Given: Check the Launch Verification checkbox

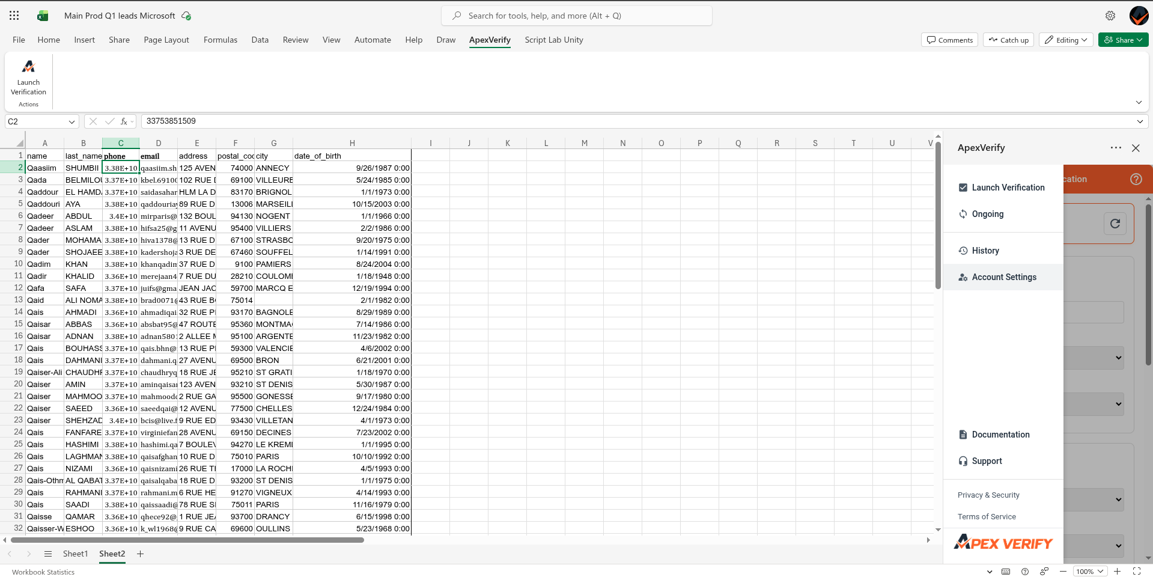Looking at the screenshot, I should (x=963, y=188).
